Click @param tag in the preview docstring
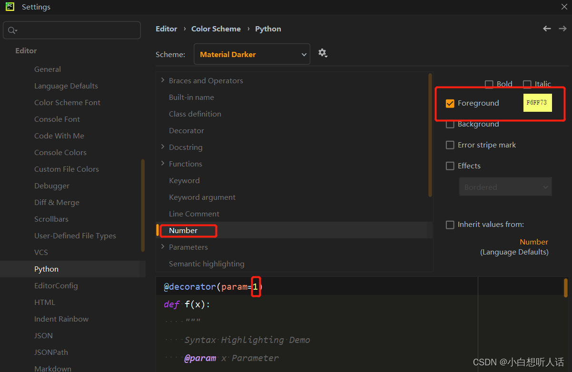 (200, 358)
